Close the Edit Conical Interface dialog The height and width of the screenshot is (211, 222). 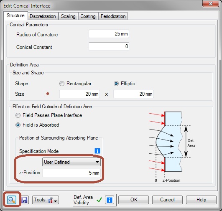tap(211, 4)
